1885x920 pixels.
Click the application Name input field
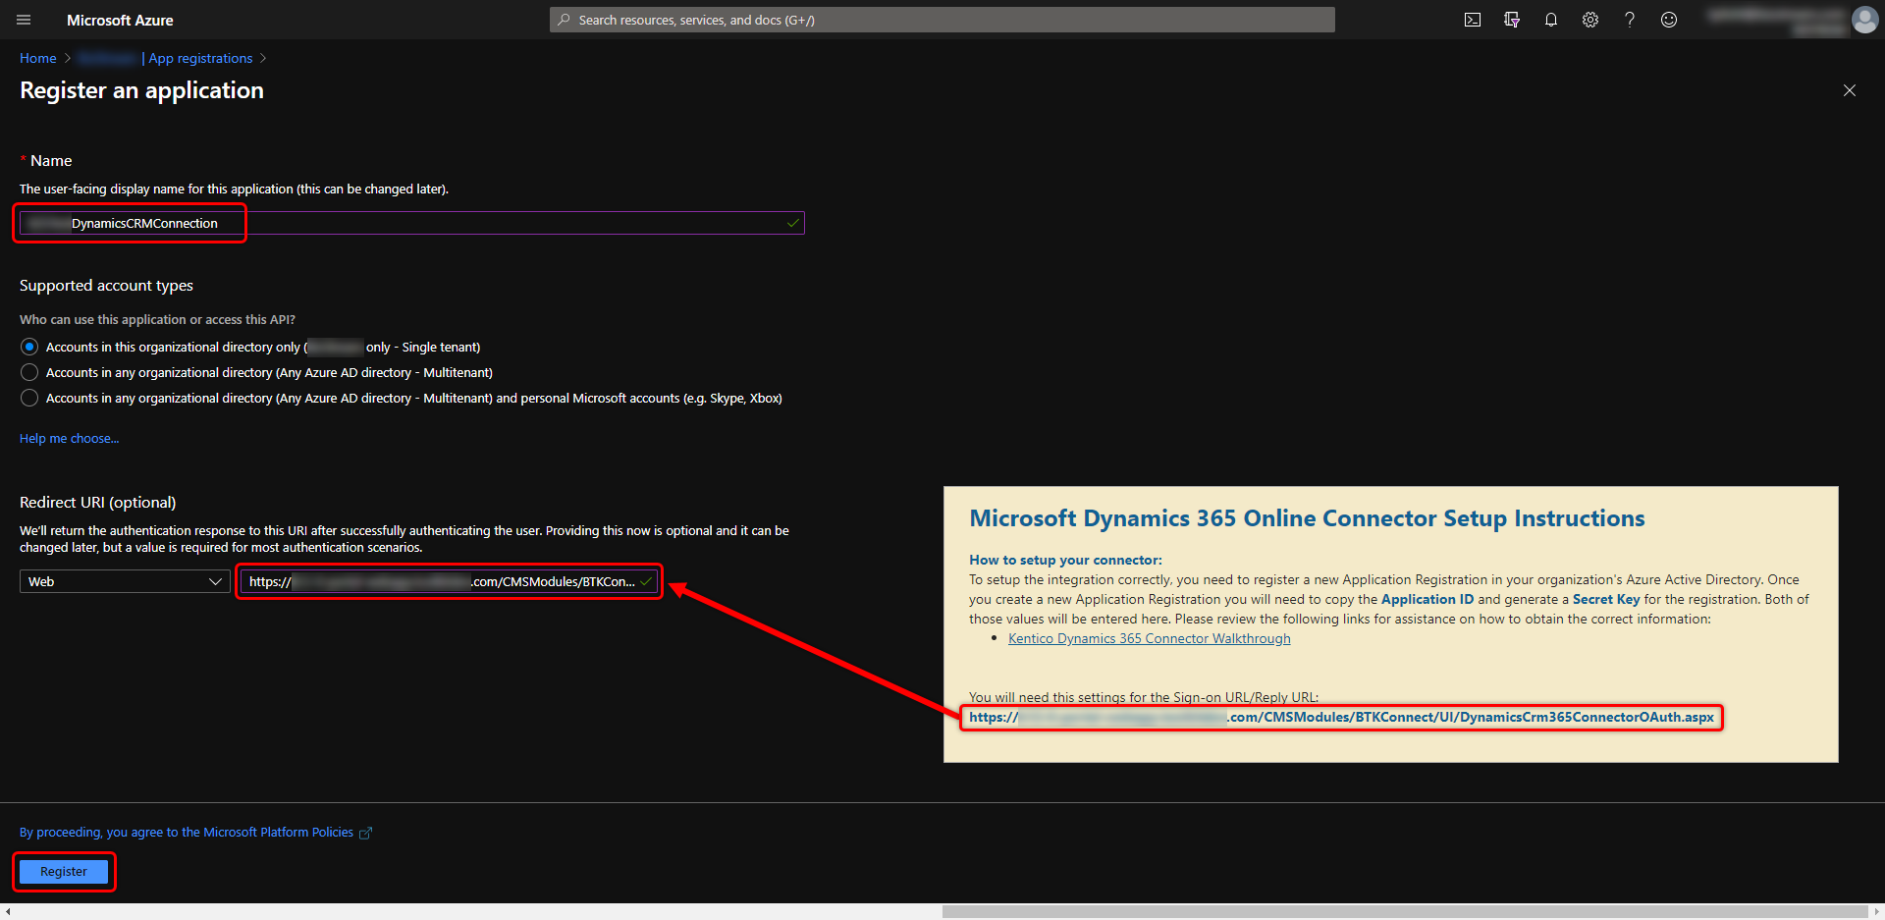point(411,223)
